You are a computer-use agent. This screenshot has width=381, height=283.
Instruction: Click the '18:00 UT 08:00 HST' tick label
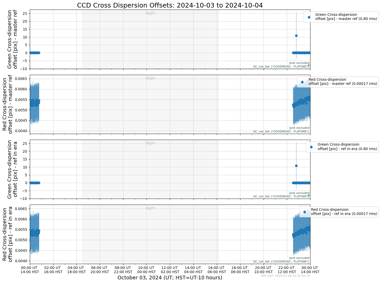click(x=240, y=270)
